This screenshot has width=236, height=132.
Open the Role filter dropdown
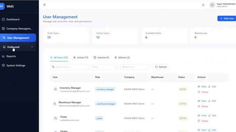pos(104,67)
